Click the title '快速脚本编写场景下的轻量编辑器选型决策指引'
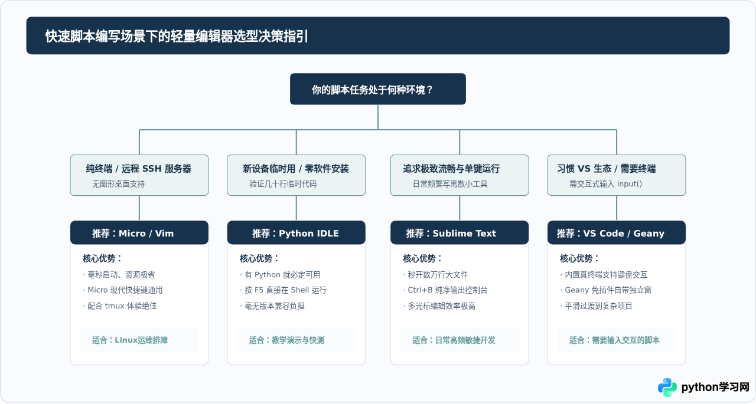The width and height of the screenshot is (756, 404). 177,36
